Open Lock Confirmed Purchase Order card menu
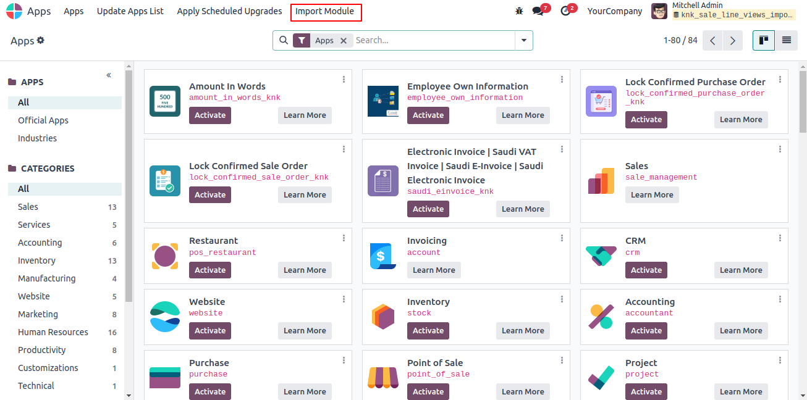Image resolution: width=807 pixels, height=400 pixels. coord(780,80)
